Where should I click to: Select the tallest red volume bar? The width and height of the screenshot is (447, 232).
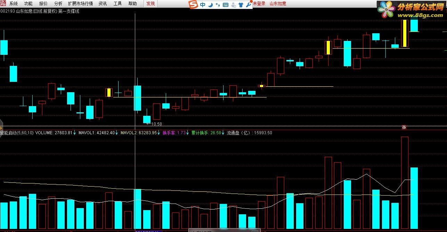pos(405,183)
